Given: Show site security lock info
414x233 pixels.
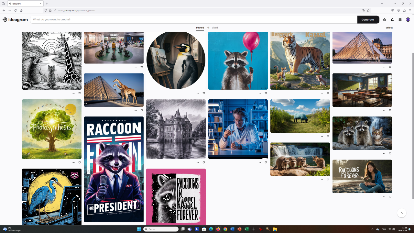Looking at the screenshot, I should coord(50,10).
